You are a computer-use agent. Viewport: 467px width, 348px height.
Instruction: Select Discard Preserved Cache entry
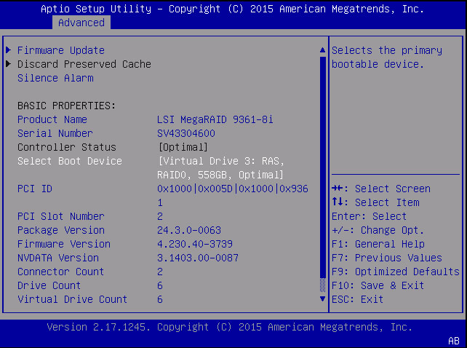coord(84,64)
